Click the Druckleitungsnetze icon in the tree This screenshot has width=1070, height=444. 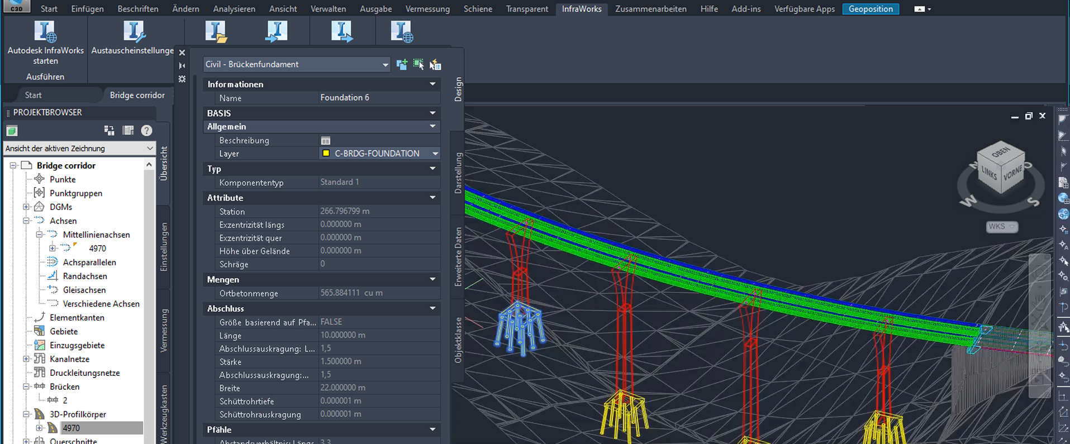point(39,373)
